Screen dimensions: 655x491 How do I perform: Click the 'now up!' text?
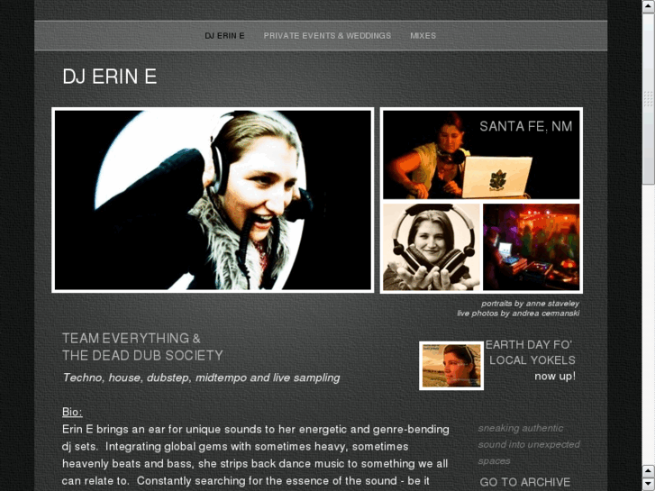555,376
